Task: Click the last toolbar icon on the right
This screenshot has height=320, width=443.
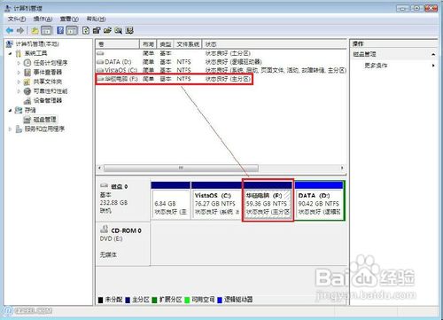Action: click(x=129, y=30)
